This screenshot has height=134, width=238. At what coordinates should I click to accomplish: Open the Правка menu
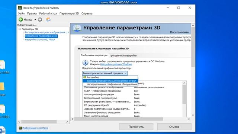click(32, 13)
